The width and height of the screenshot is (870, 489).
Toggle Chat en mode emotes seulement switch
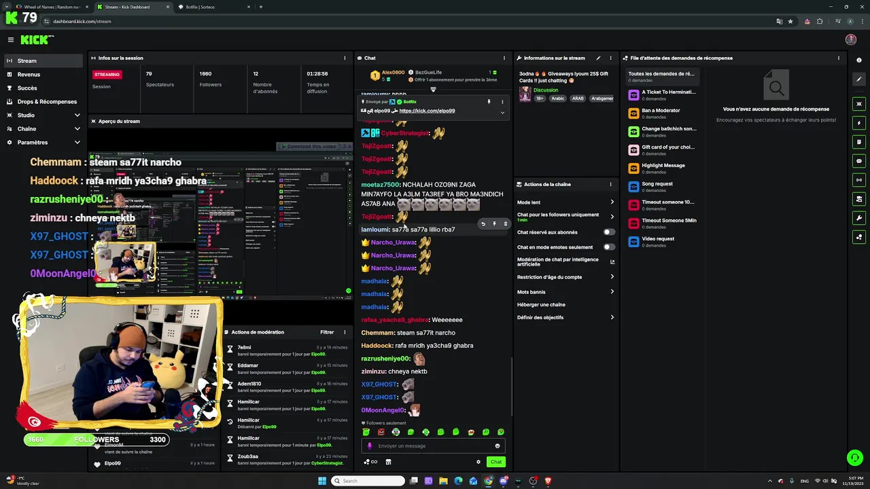point(609,247)
